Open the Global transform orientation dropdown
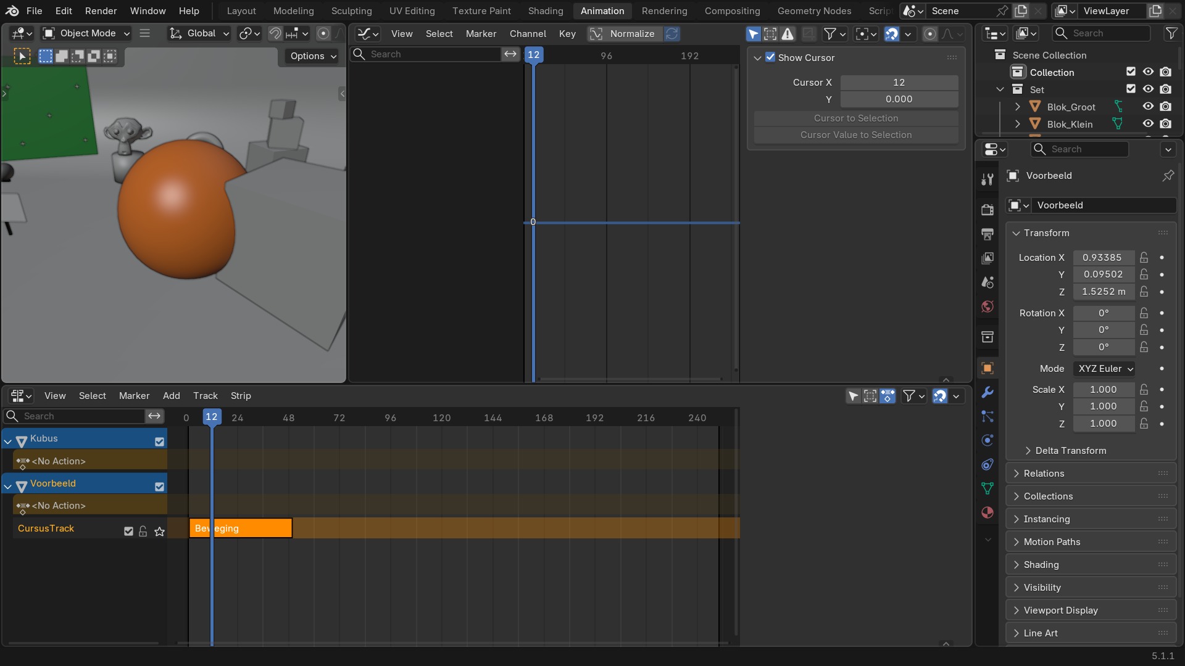This screenshot has height=666, width=1185. 199,33
